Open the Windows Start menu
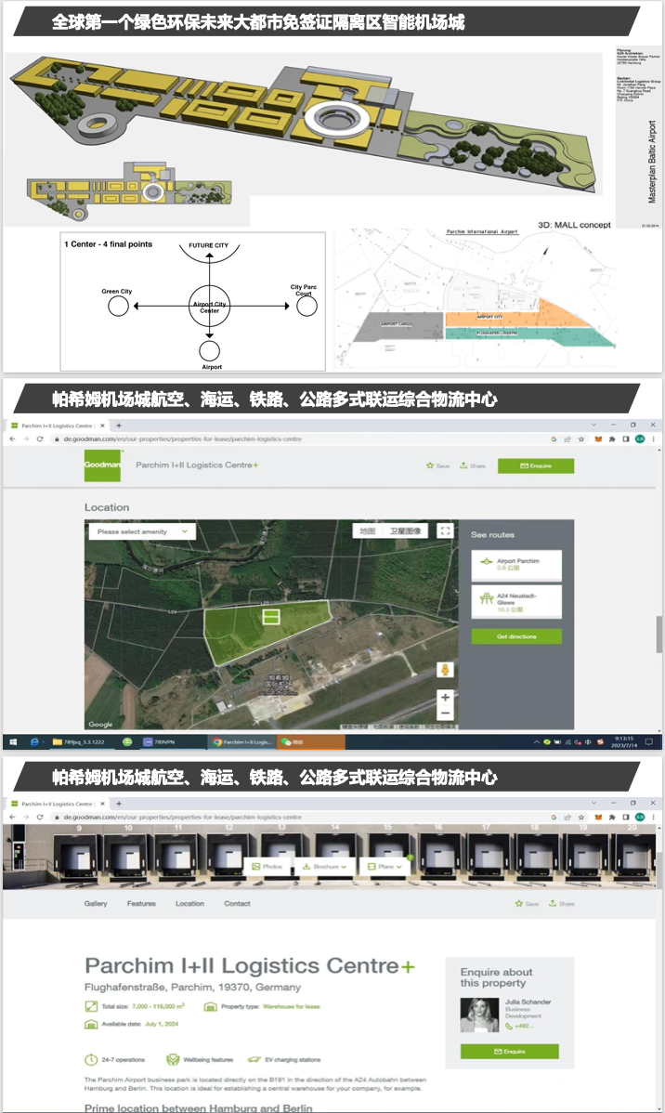Viewport: 665px width, 1113px height. (x=13, y=741)
